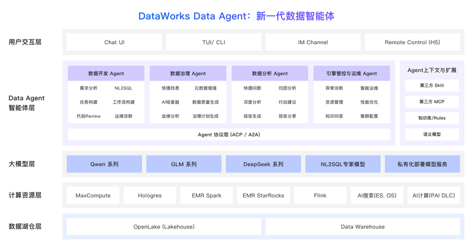Open the 知识库/Rules box
Image resolution: width=473 pixels, height=248 pixels.
[431, 118]
